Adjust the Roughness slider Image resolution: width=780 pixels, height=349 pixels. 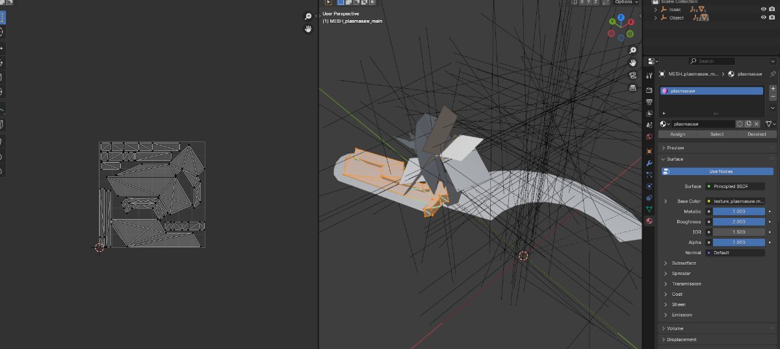(x=739, y=222)
